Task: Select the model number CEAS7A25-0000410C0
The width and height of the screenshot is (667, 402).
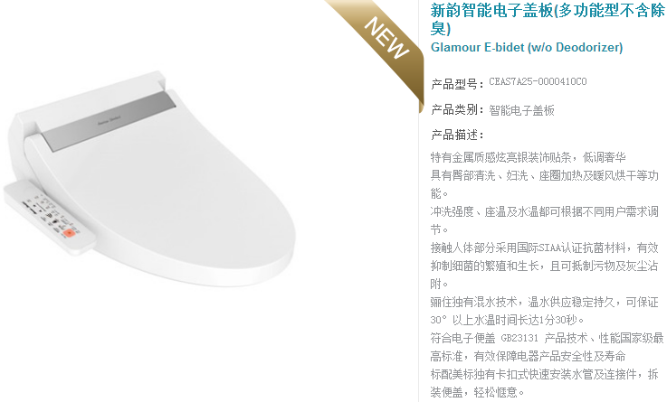Action: point(538,81)
